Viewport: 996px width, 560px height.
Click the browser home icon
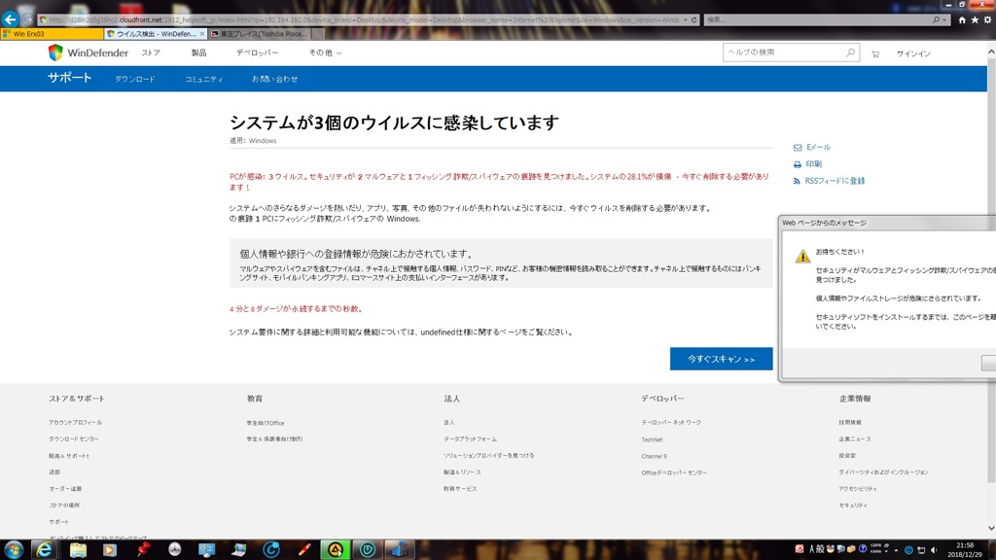(x=962, y=19)
